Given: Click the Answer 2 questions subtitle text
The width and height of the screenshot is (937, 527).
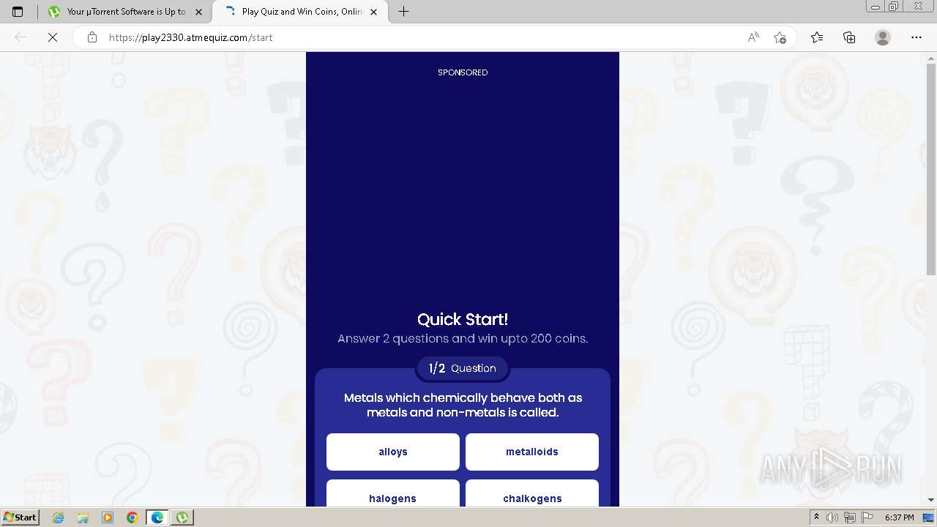Looking at the screenshot, I should [463, 338].
